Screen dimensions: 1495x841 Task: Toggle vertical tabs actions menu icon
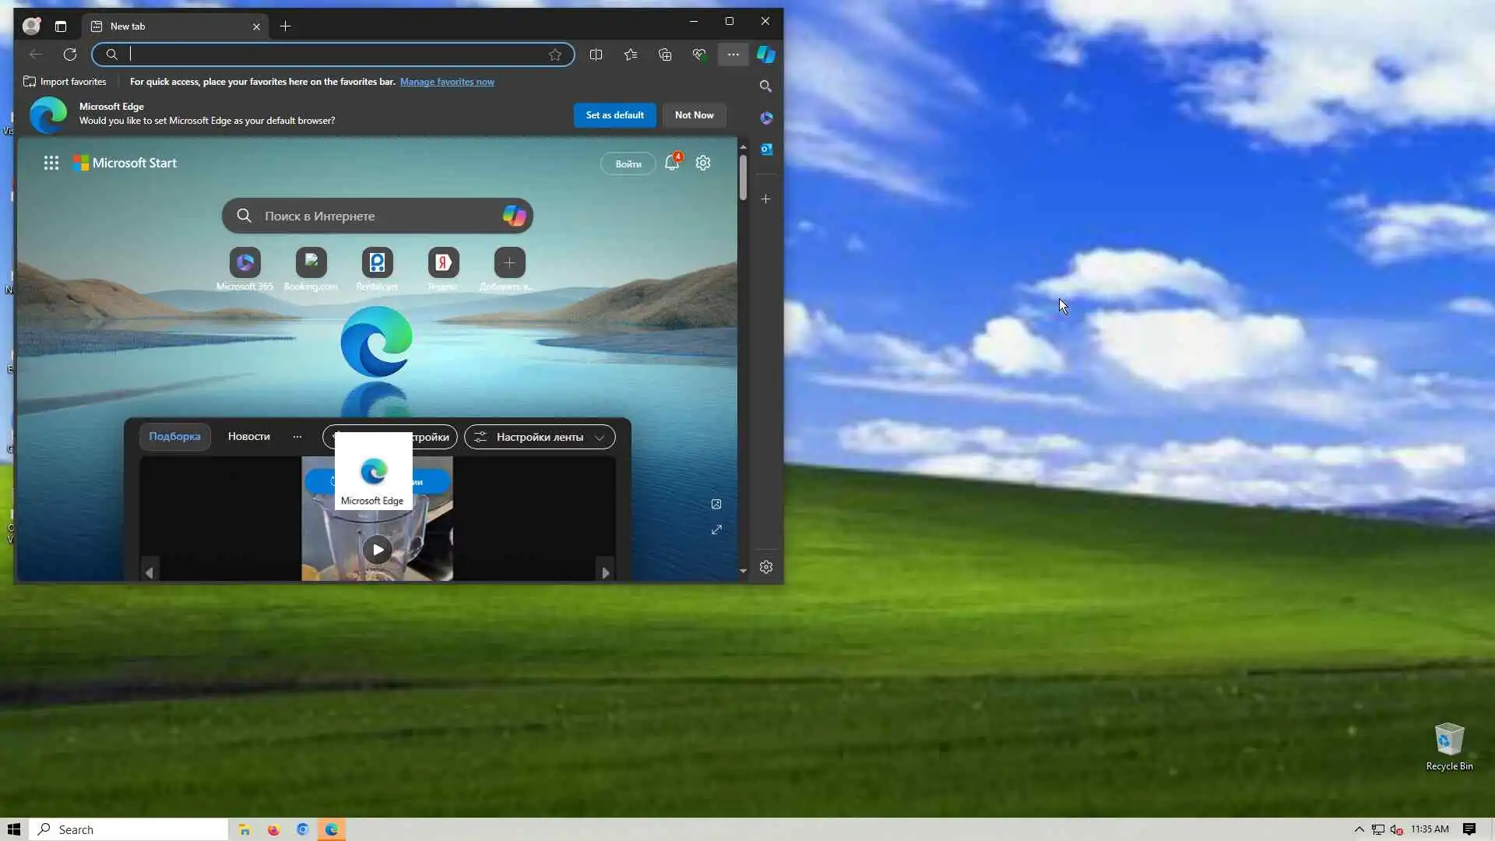[61, 26]
